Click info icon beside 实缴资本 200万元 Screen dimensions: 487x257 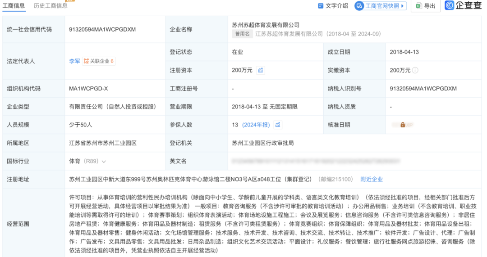[x=415, y=70]
